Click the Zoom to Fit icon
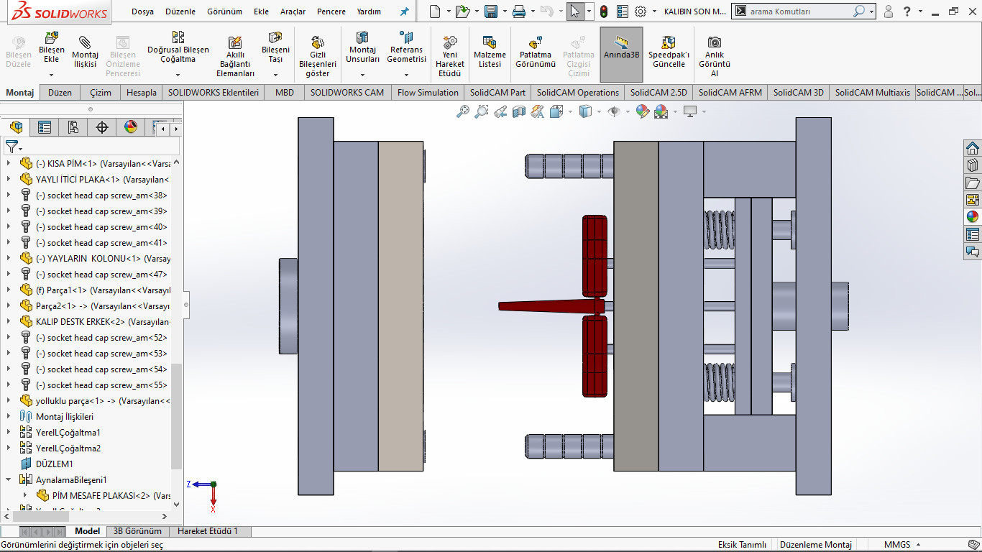This screenshot has height=552, width=982. pyautogui.click(x=463, y=111)
